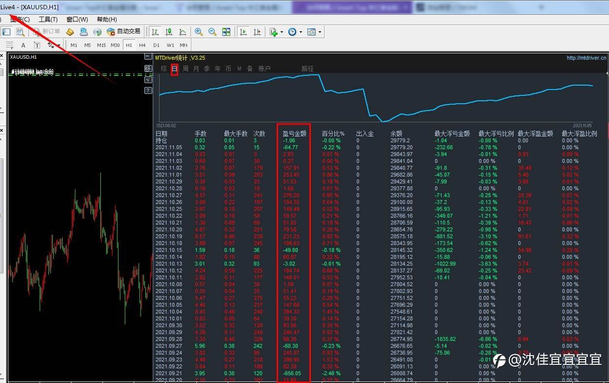The width and height of the screenshot is (609, 383).
Task: Toggle 自动交易 auto trading
Action: (x=124, y=32)
